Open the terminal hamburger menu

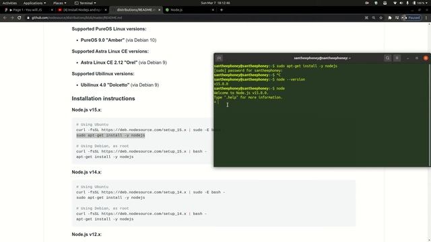tap(397, 58)
